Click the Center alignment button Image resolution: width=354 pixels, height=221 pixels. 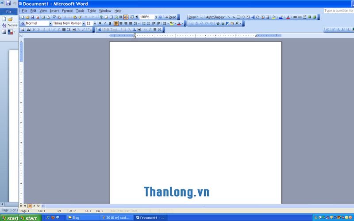(x=121, y=23)
